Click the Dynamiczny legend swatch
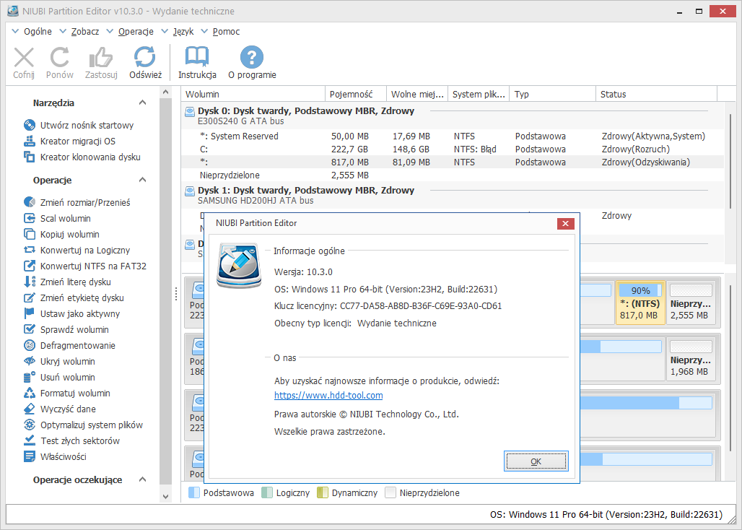 click(x=322, y=492)
